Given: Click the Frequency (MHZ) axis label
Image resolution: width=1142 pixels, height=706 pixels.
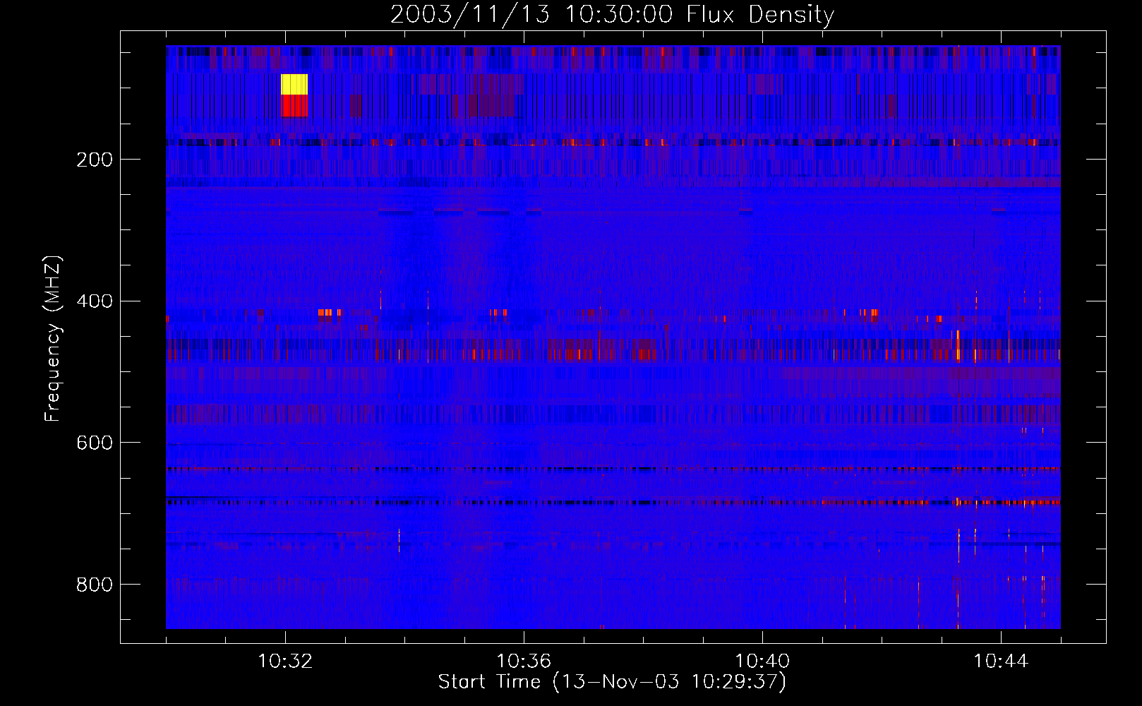Looking at the screenshot, I should (x=53, y=339).
